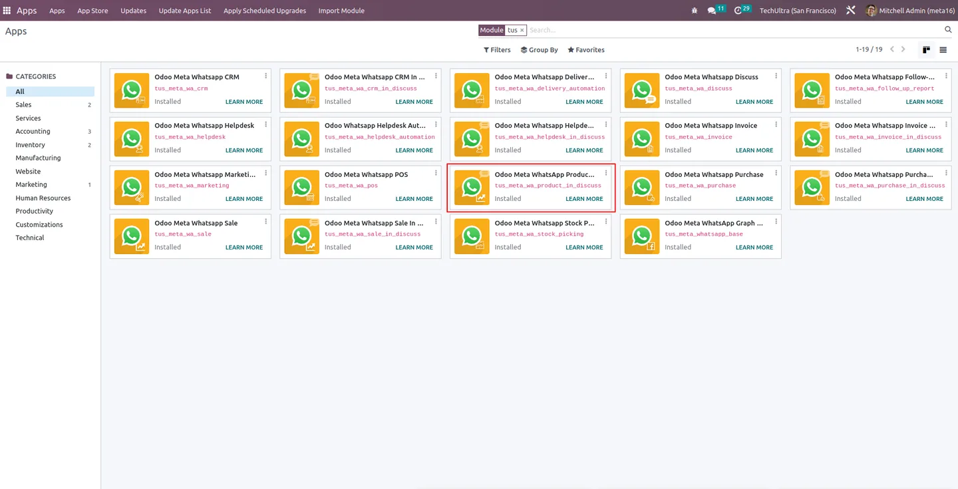958x489 pixels.
Task: Click Learn More on Odoo Whatsapp Helpdesk Automation card
Action: 414,150
